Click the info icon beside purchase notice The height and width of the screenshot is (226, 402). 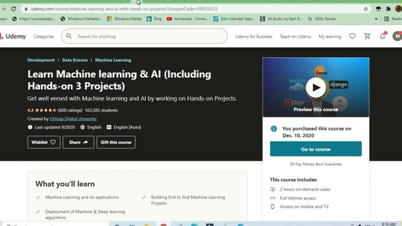(274, 129)
